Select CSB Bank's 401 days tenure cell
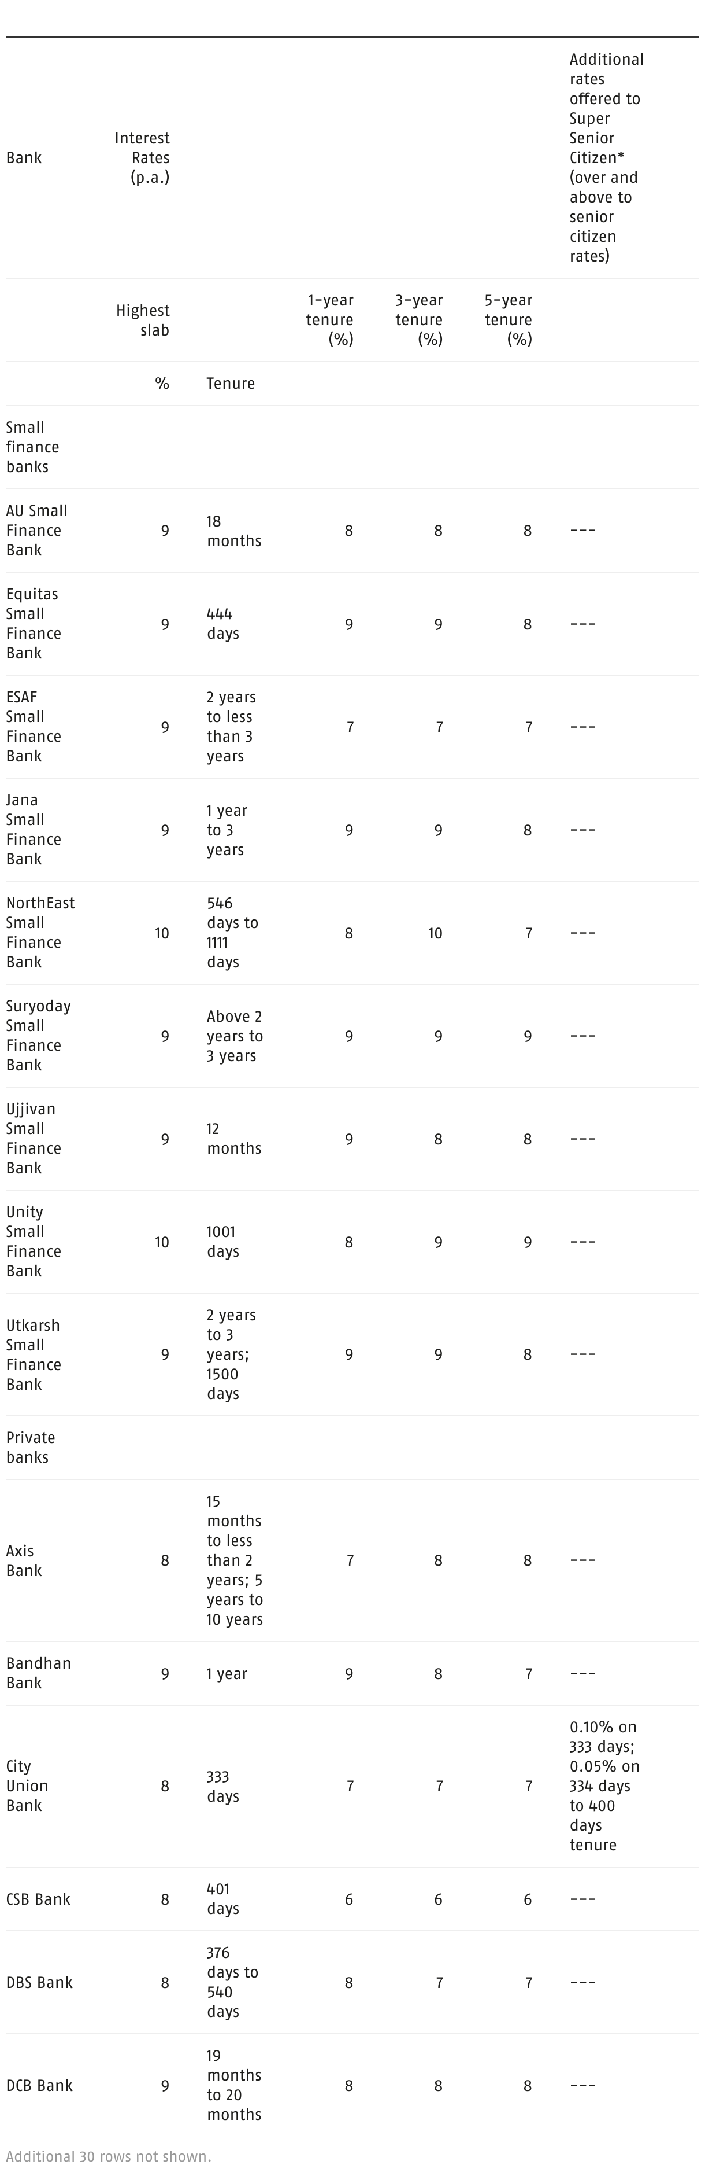The height and width of the screenshot is (2172, 705). [x=223, y=1899]
